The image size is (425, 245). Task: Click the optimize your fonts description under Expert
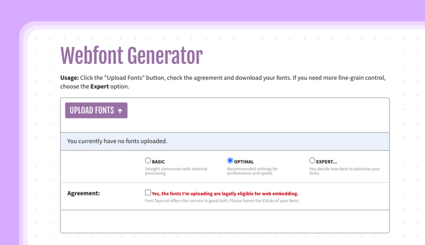click(344, 171)
